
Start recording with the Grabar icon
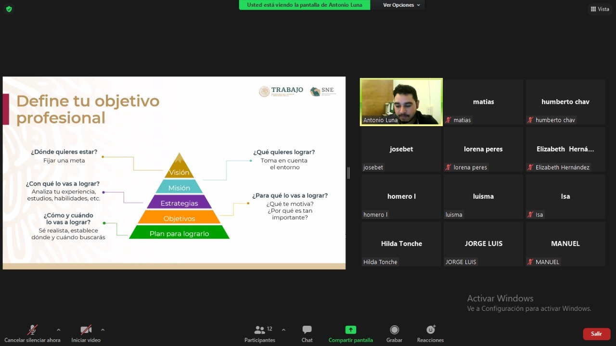(x=394, y=330)
